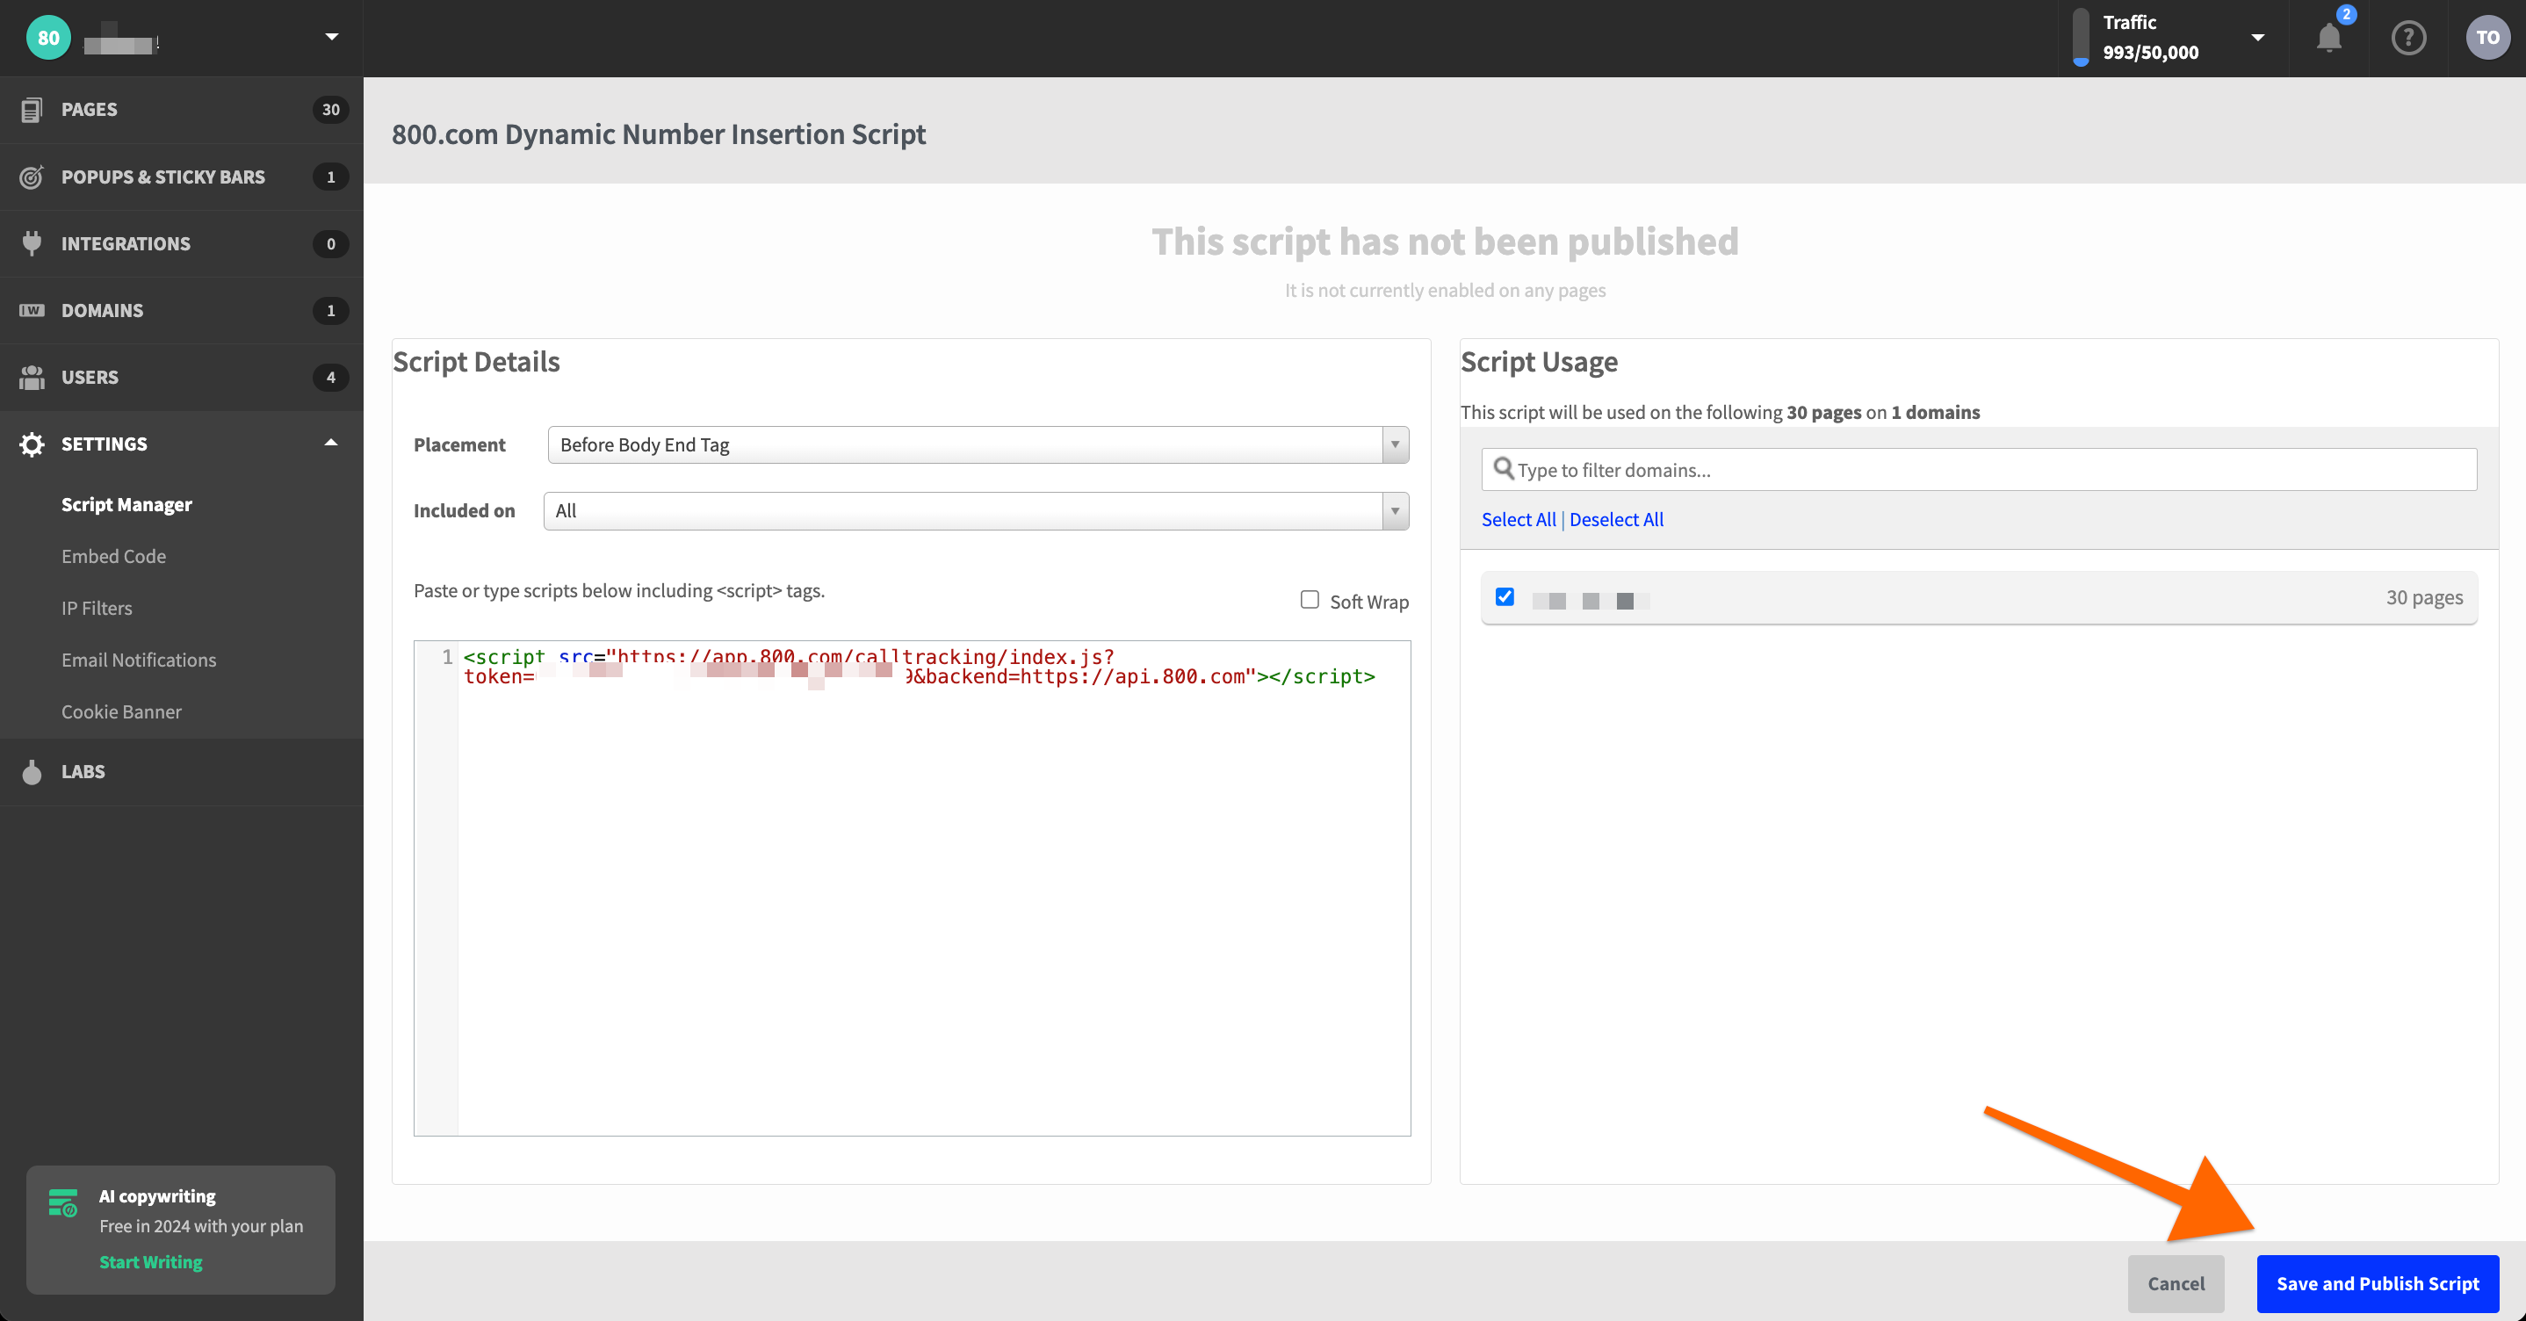Click the notification count badge 2

pos(2346,15)
